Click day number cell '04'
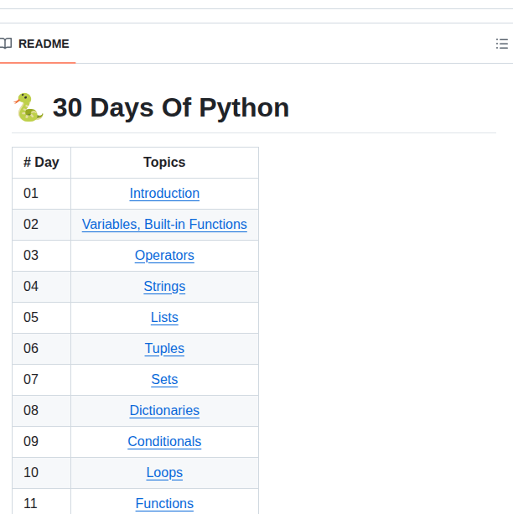The image size is (513, 514). pyautogui.click(x=41, y=287)
